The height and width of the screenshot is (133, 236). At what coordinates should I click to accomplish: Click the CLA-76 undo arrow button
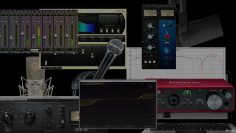(30, 100)
